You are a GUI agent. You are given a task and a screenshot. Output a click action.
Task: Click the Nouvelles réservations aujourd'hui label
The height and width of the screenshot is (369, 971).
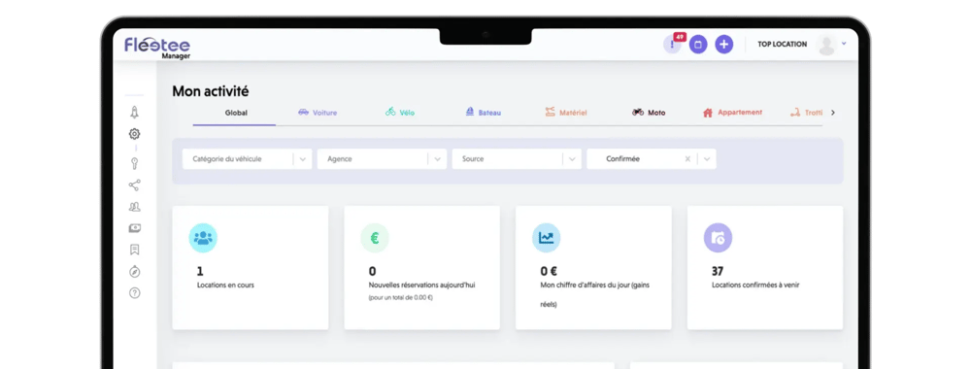point(421,285)
